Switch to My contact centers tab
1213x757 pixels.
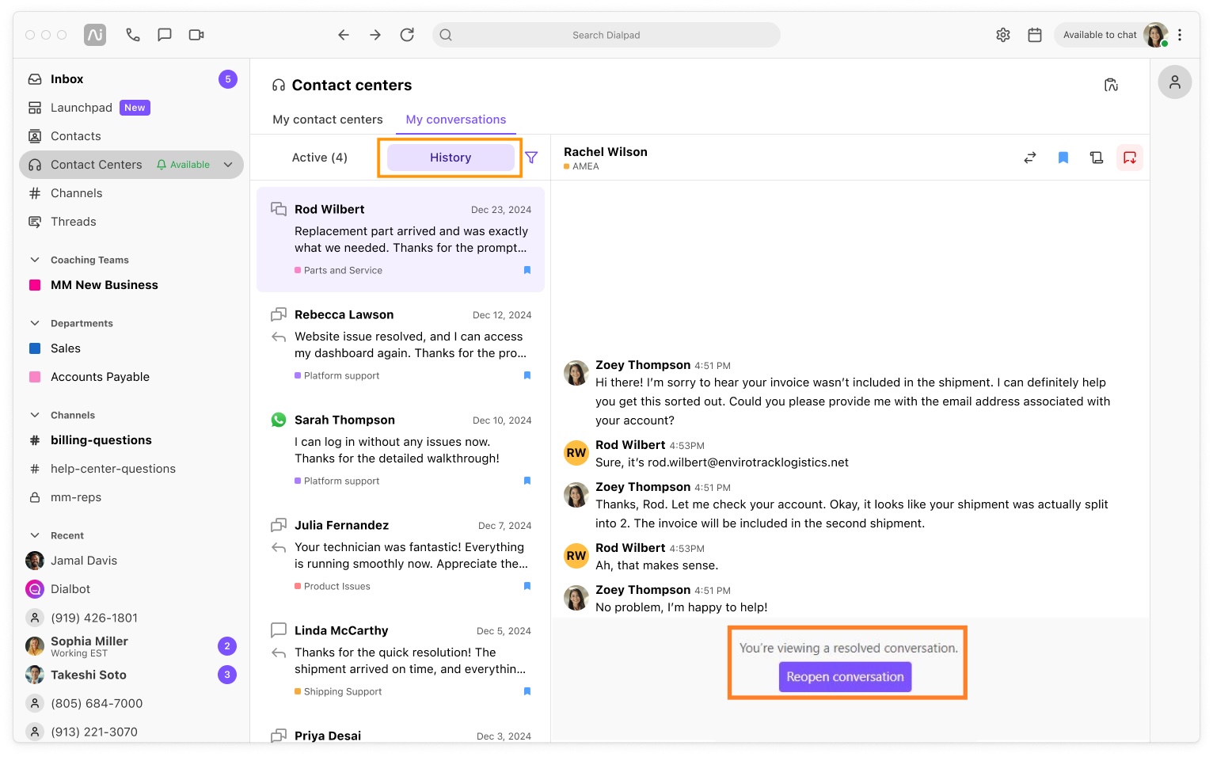click(x=328, y=120)
